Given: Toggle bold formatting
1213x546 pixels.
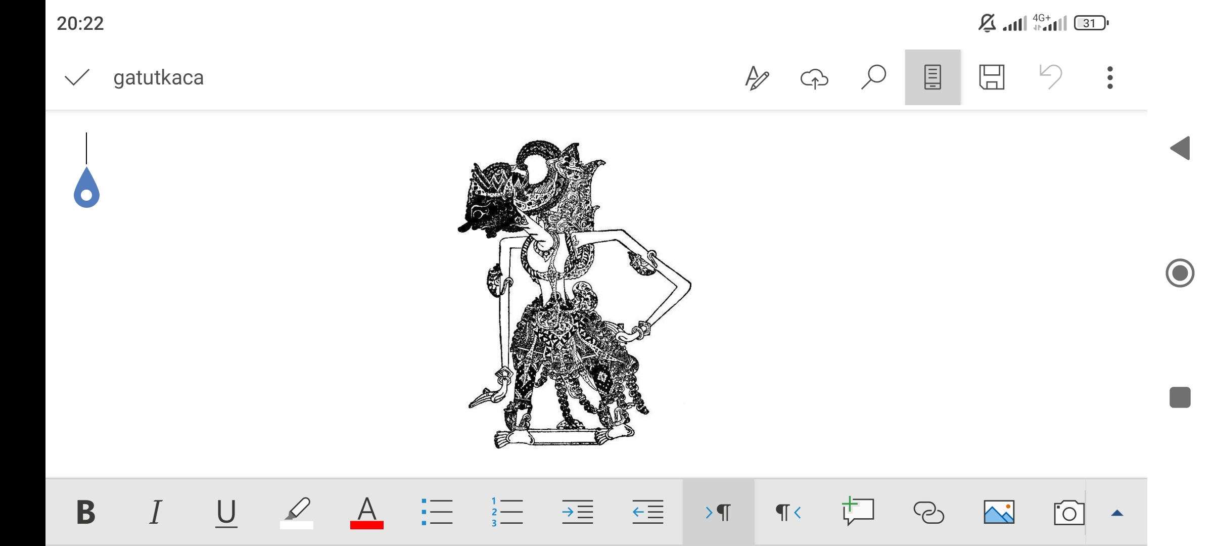Looking at the screenshot, I should (x=85, y=512).
